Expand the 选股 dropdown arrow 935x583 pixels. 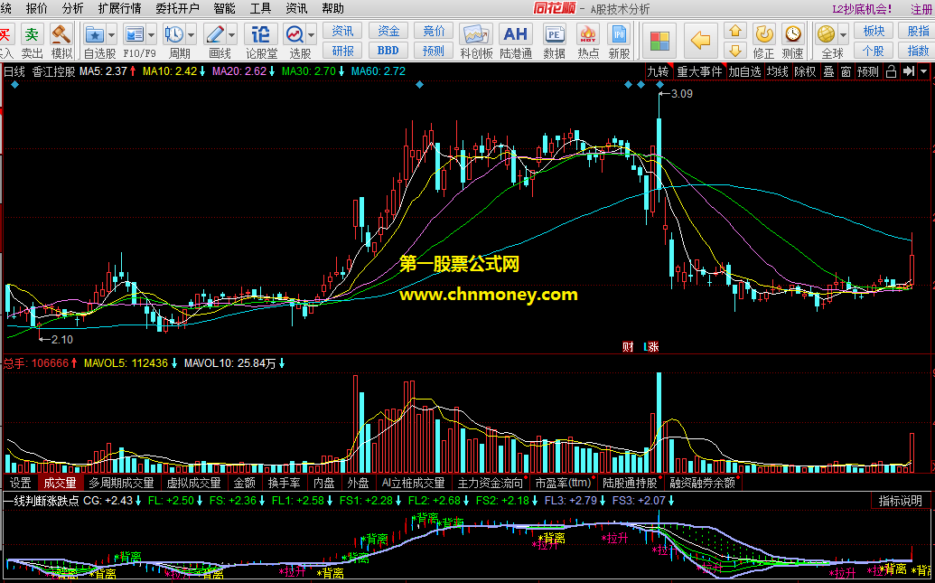click(x=311, y=34)
